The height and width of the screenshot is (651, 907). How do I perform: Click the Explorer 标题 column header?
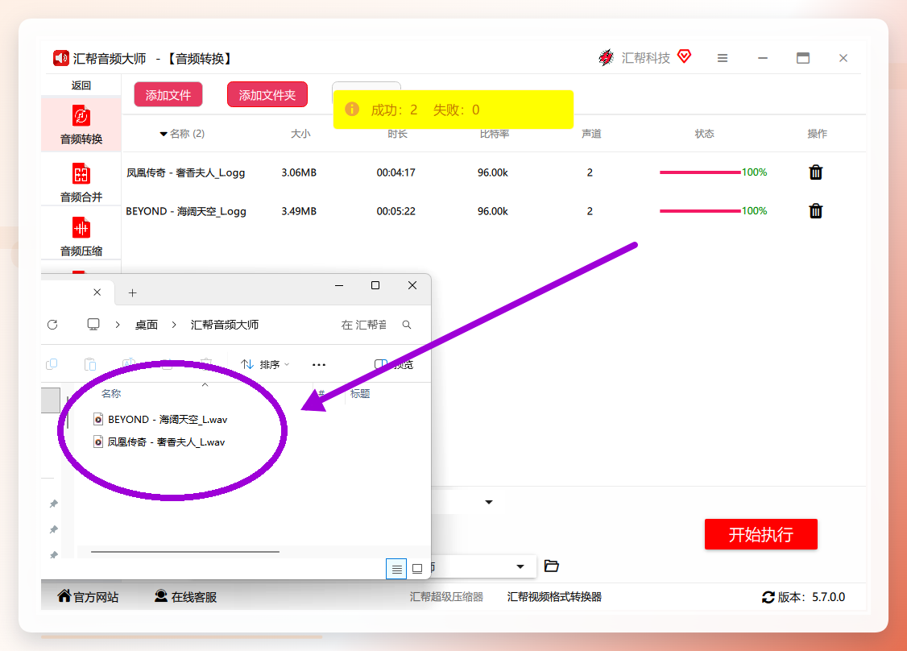coord(360,393)
